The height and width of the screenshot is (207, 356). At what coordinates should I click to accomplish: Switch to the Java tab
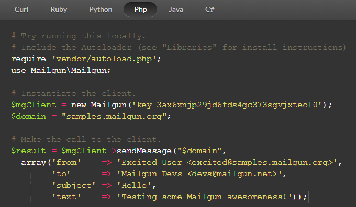point(176,9)
